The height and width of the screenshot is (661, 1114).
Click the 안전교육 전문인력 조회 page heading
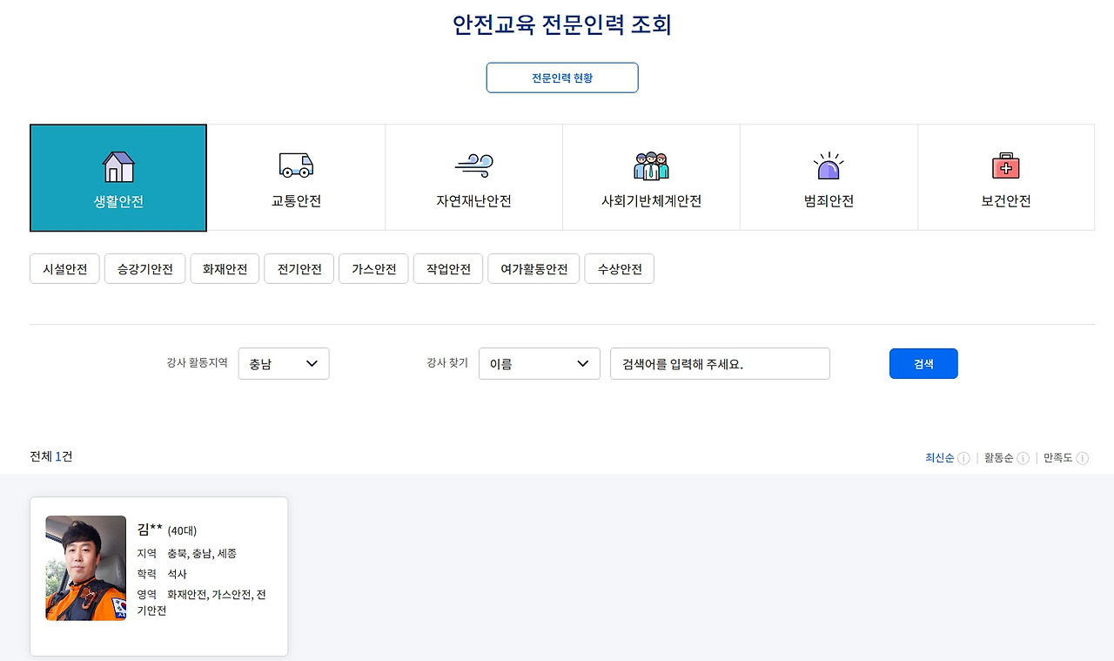[x=562, y=24]
